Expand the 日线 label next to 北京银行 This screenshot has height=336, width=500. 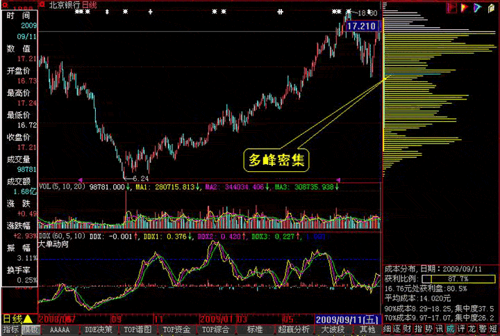(x=90, y=5)
